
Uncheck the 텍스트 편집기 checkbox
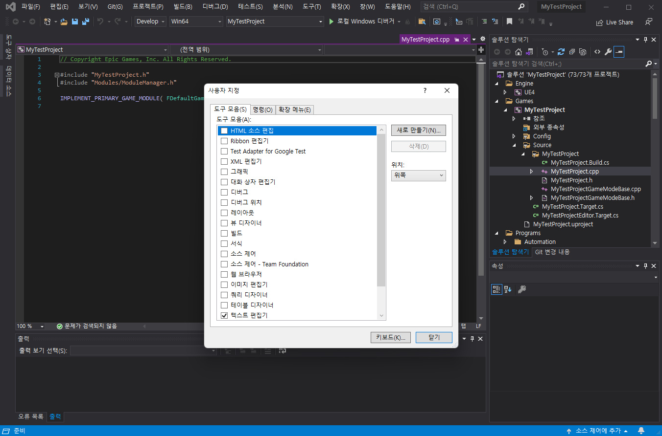pyautogui.click(x=224, y=315)
